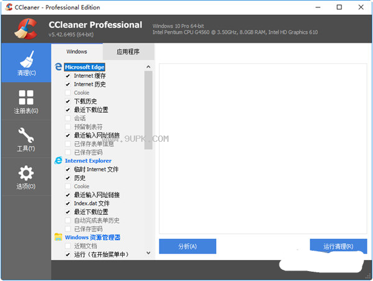Enable the Edge 会话 checkbox
The image size is (373, 281).
click(68, 118)
